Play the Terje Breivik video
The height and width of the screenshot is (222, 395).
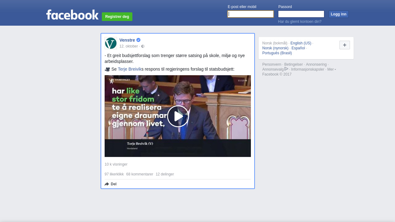pos(178,116)
